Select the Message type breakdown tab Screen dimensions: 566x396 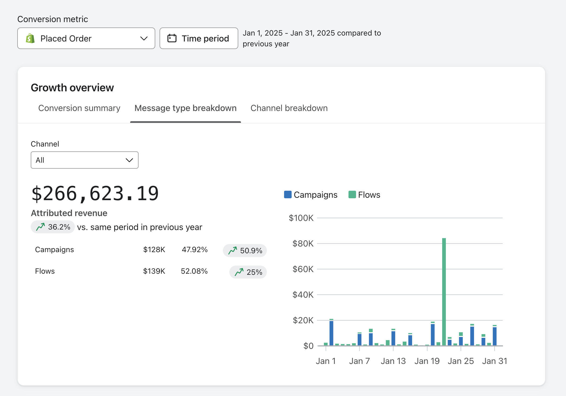coord(185,108)
